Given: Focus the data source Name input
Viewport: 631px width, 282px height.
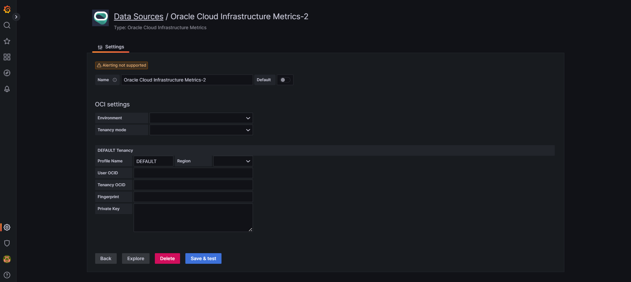Looking at the screenshot, I should [187, 80].
